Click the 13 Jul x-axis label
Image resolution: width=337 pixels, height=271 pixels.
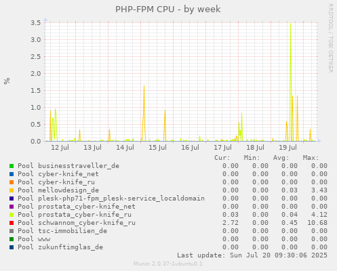click(x=92, y=148)
